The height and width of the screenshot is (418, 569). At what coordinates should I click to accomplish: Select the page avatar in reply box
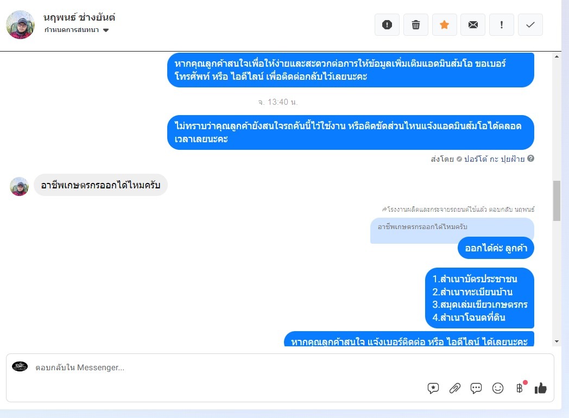point(20,366)
